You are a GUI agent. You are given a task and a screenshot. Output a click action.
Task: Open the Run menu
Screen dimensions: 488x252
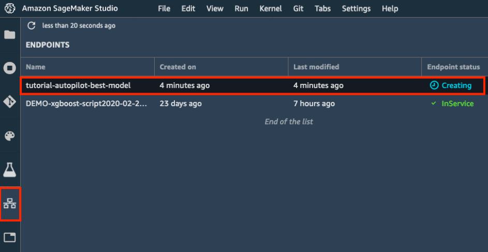pos(242,8)
